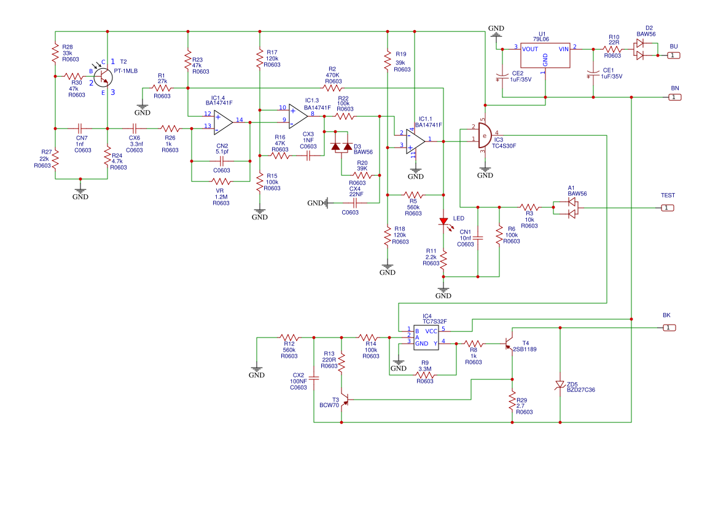
Task: Select the 3.3M value under R9
Action: 425,369
